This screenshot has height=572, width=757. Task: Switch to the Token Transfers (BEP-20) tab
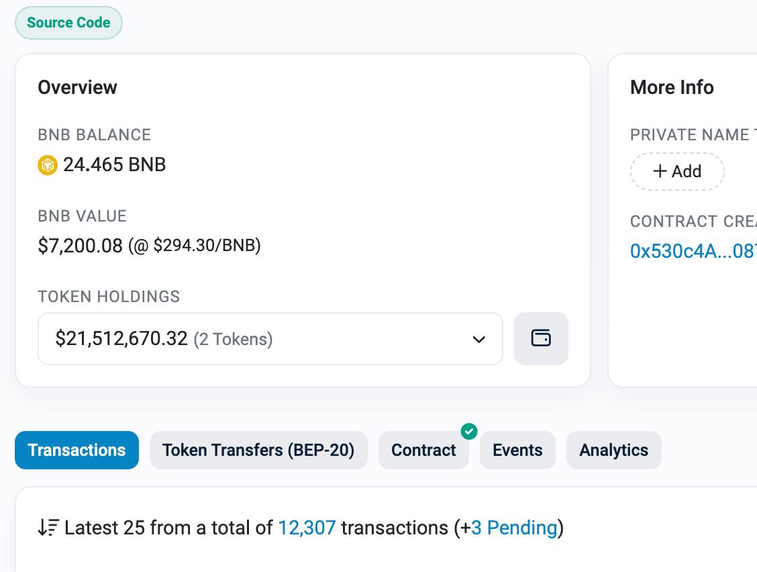click(x=258, y=450)
